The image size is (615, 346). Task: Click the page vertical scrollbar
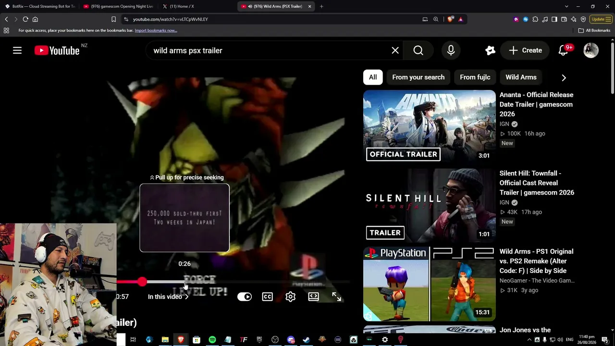click(612, 67)
